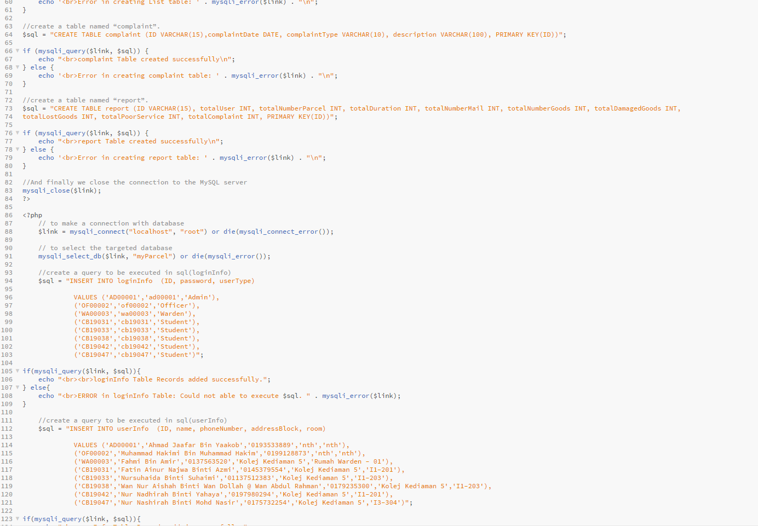Click the 'Muhammad Hakimi Bin Muhammad Hakim' row
This screenshot has width=758, height=526.
[219, 453]
